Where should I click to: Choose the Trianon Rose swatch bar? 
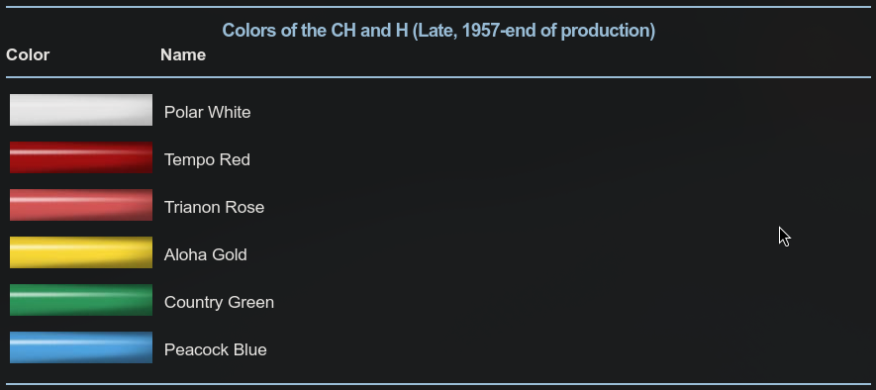(x=81, y=205)
